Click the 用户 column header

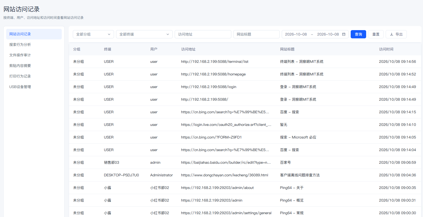point(154,49)
